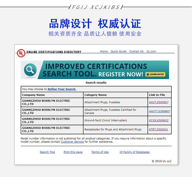
Task: Click the Online Certifications Directory title
Action: click(x=54, y=52)
